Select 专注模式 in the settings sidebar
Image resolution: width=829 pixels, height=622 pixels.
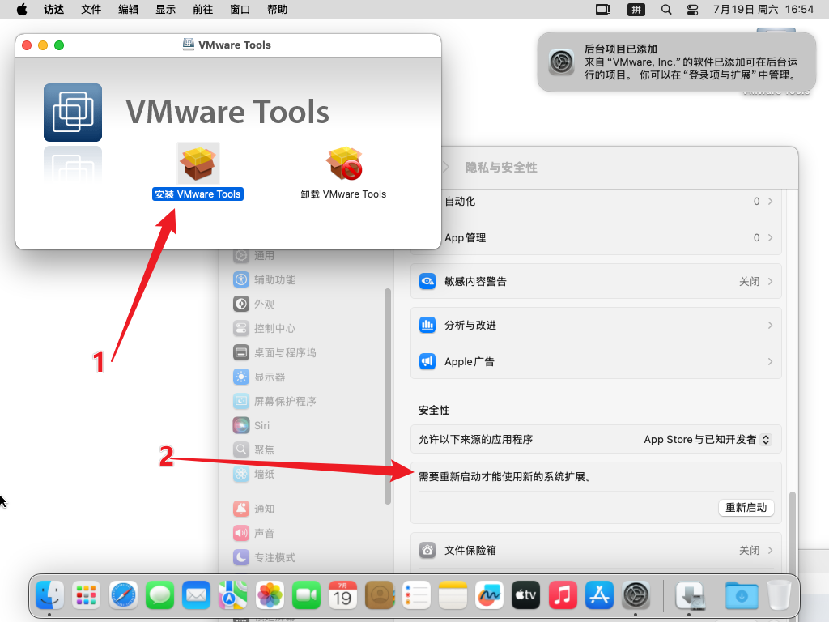pyautogui.click(x=308, y=557)
